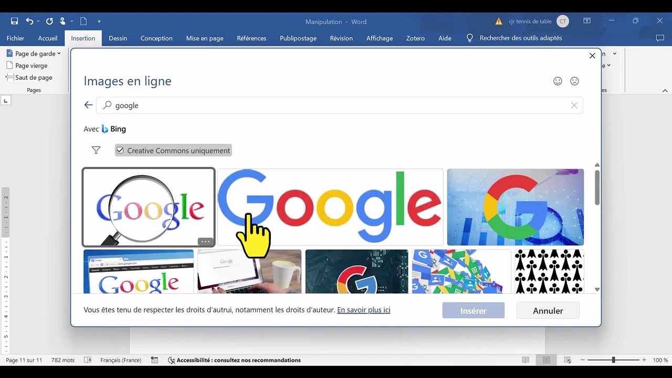Toggle touch/mouse mode icon
Screen dimensions: 672x378
(62, 22)
